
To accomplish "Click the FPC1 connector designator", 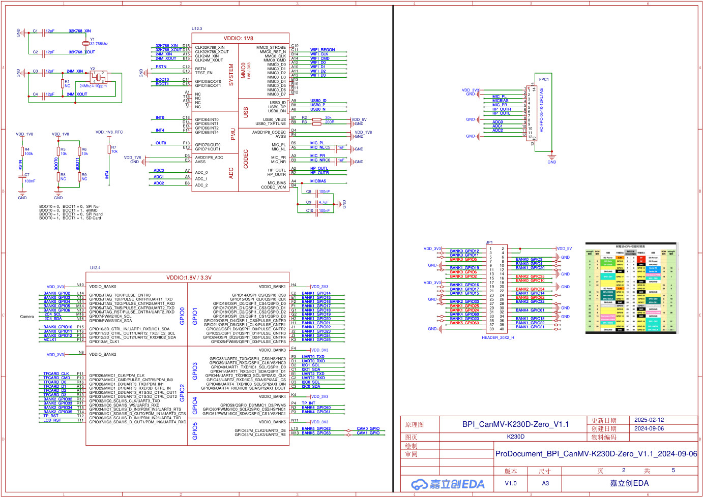I will tap(544, 79).
